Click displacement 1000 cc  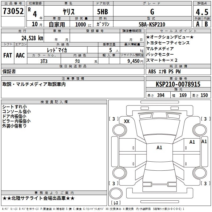(x=83, y=24)
